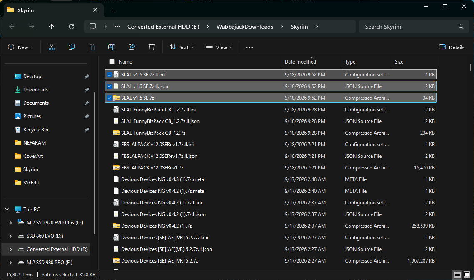Click the Delete trash can icon
The width and height of the screenshot is (474, 280).
[x=152, y=47]
